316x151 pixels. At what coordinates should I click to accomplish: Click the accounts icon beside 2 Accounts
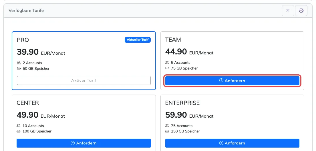click(x=19, y=63)
